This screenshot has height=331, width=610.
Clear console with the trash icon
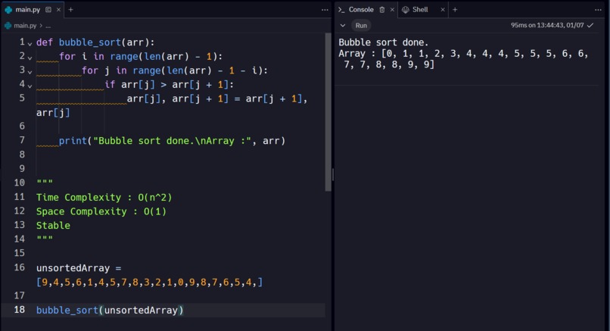[382, 10]
